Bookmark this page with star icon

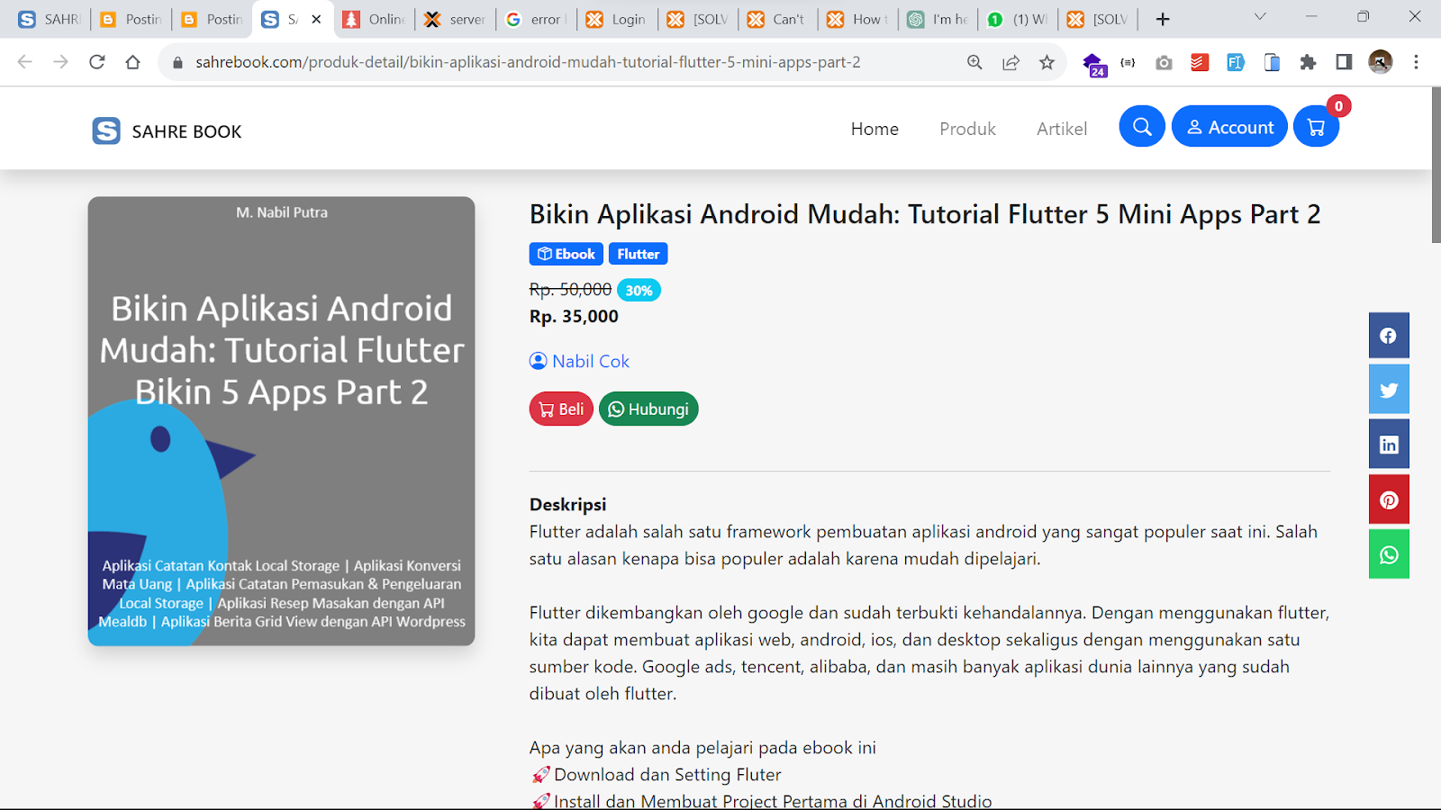1047,62
